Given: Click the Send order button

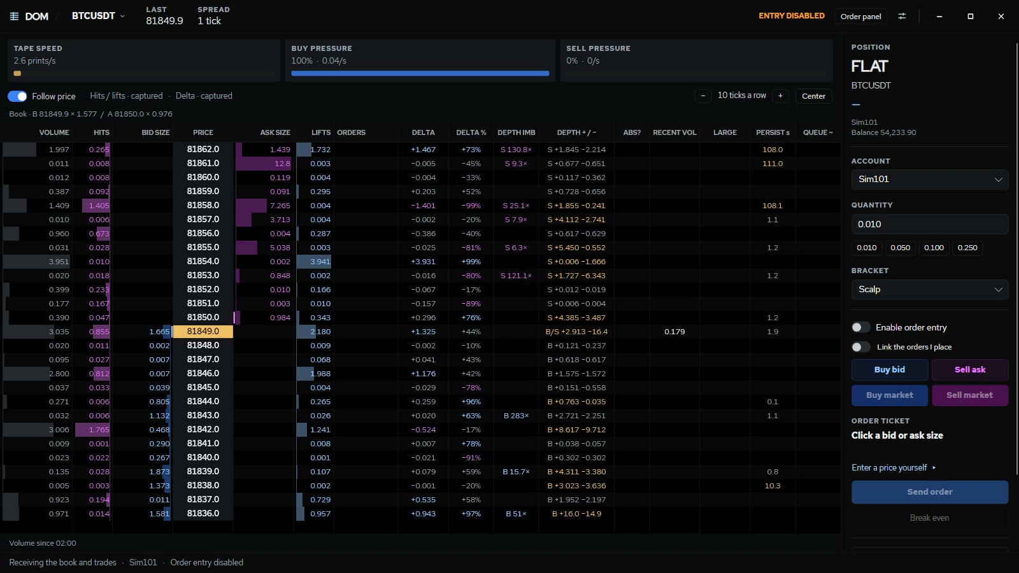Looking at the screenshot, I should (930, 492).
